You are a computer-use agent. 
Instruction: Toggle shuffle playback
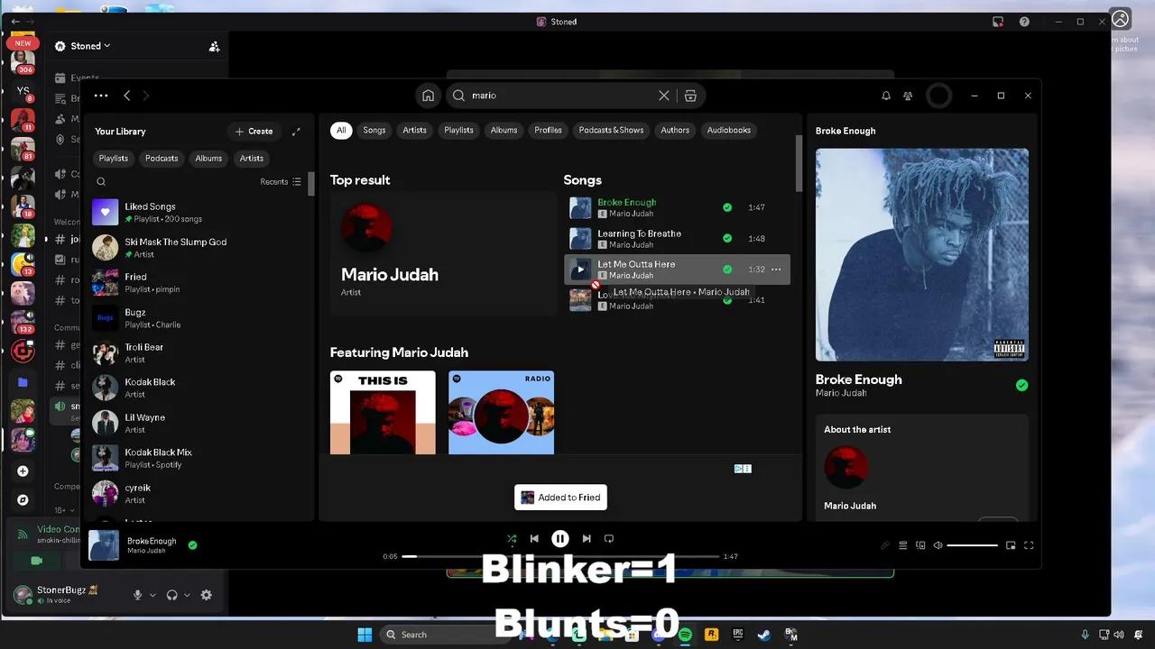512,539
